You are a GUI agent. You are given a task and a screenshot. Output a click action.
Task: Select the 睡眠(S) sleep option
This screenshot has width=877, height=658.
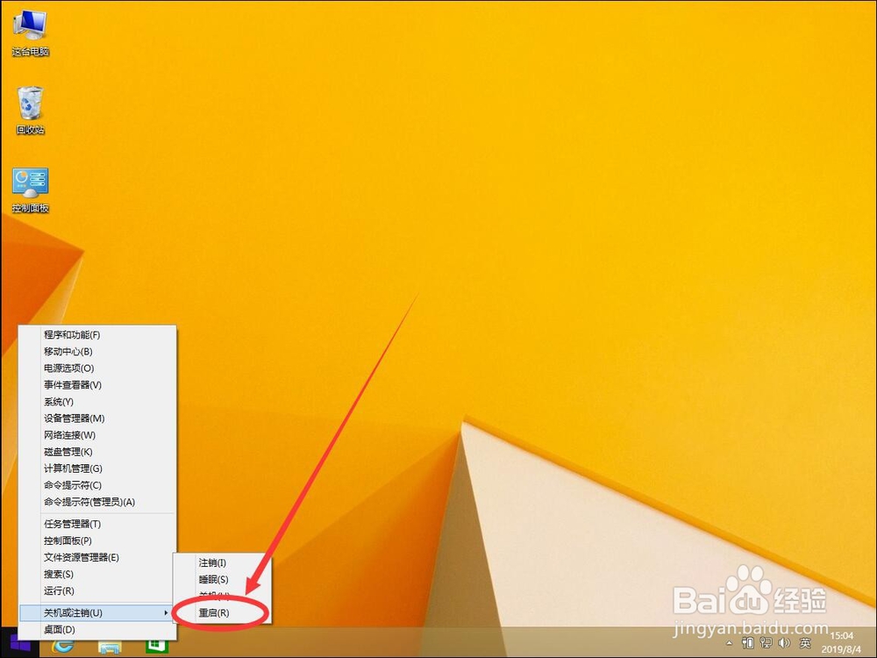tap(213, 578)
